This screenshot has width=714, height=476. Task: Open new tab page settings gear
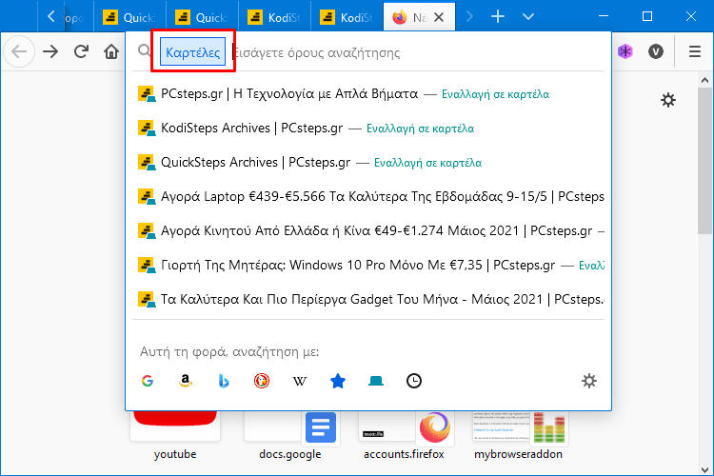668,100
